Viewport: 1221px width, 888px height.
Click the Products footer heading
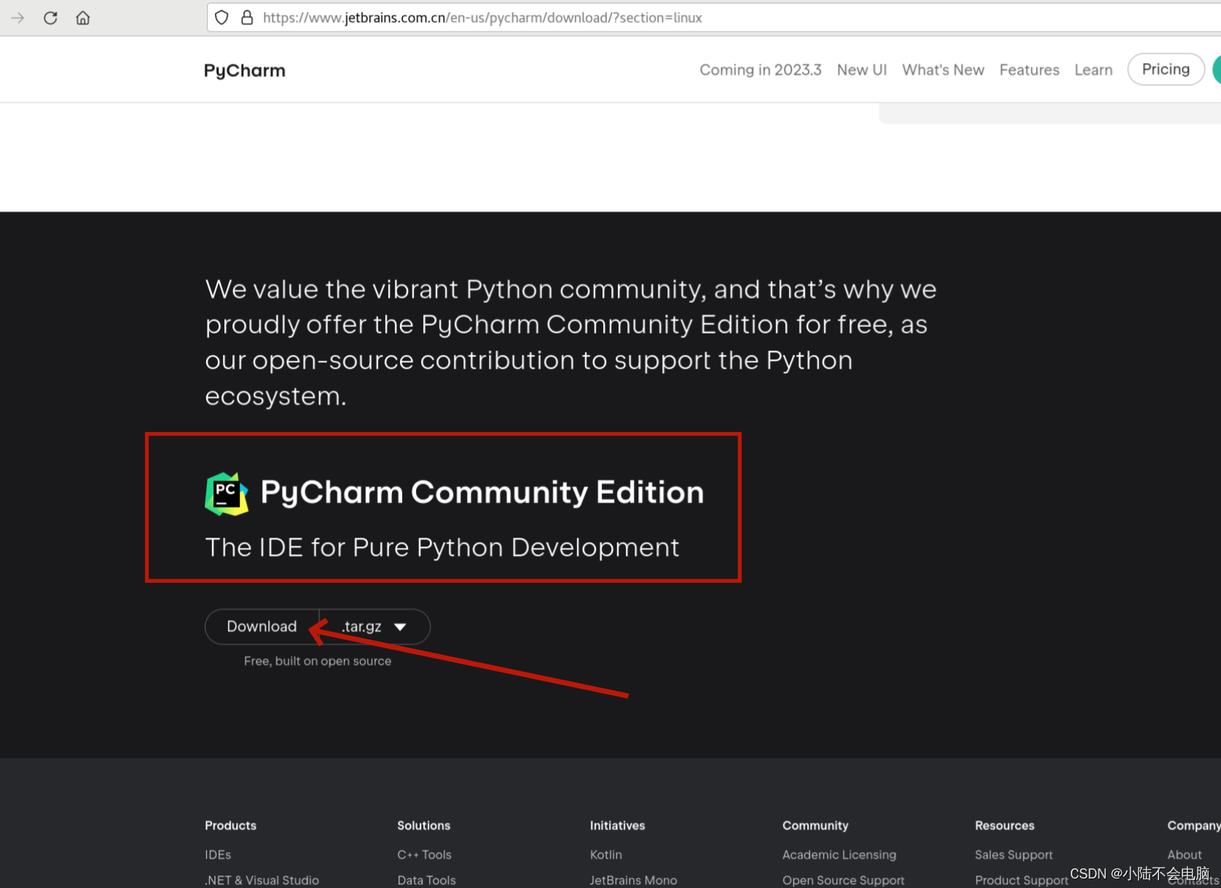[231, 825]
